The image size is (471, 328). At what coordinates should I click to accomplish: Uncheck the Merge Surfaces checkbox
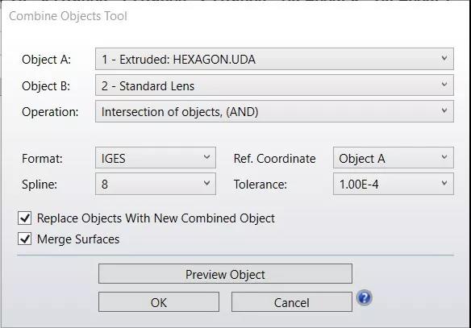point(25,239)
